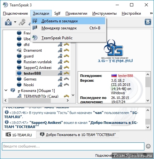Click the status ball icon beside dfd
The image size is (154, 159).
19,45
